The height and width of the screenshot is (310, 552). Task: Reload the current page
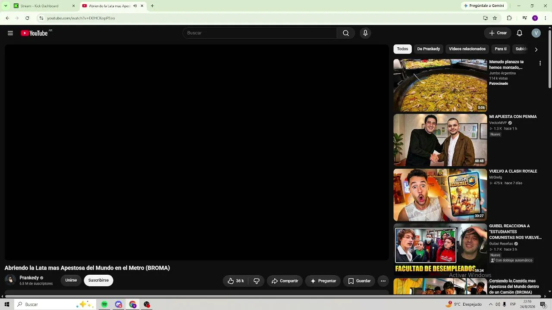click(x=27, y=18)
